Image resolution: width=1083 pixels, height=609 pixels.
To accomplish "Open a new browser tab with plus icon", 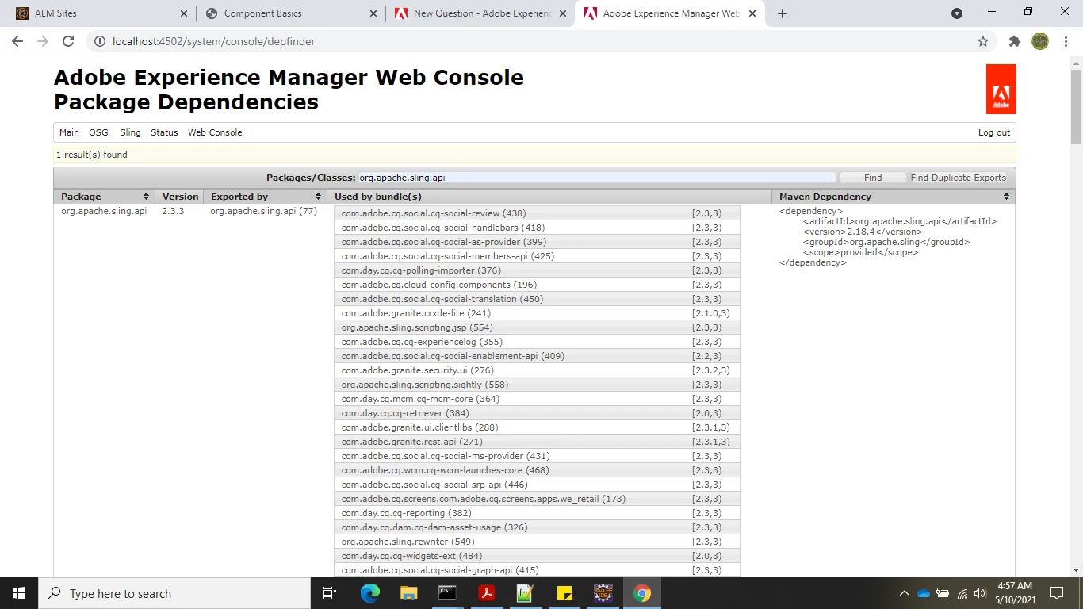I will pyautogui.click(x=783, y=13).
